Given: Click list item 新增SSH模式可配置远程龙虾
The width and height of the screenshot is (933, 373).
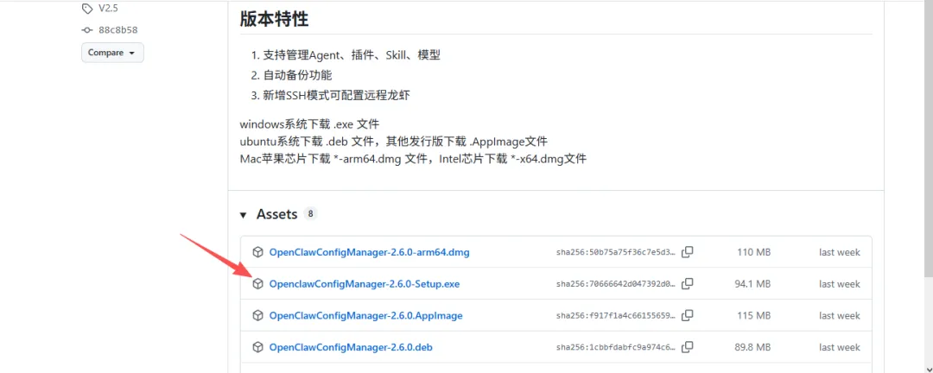Looking at the screenshot, I should pos(336,96).
